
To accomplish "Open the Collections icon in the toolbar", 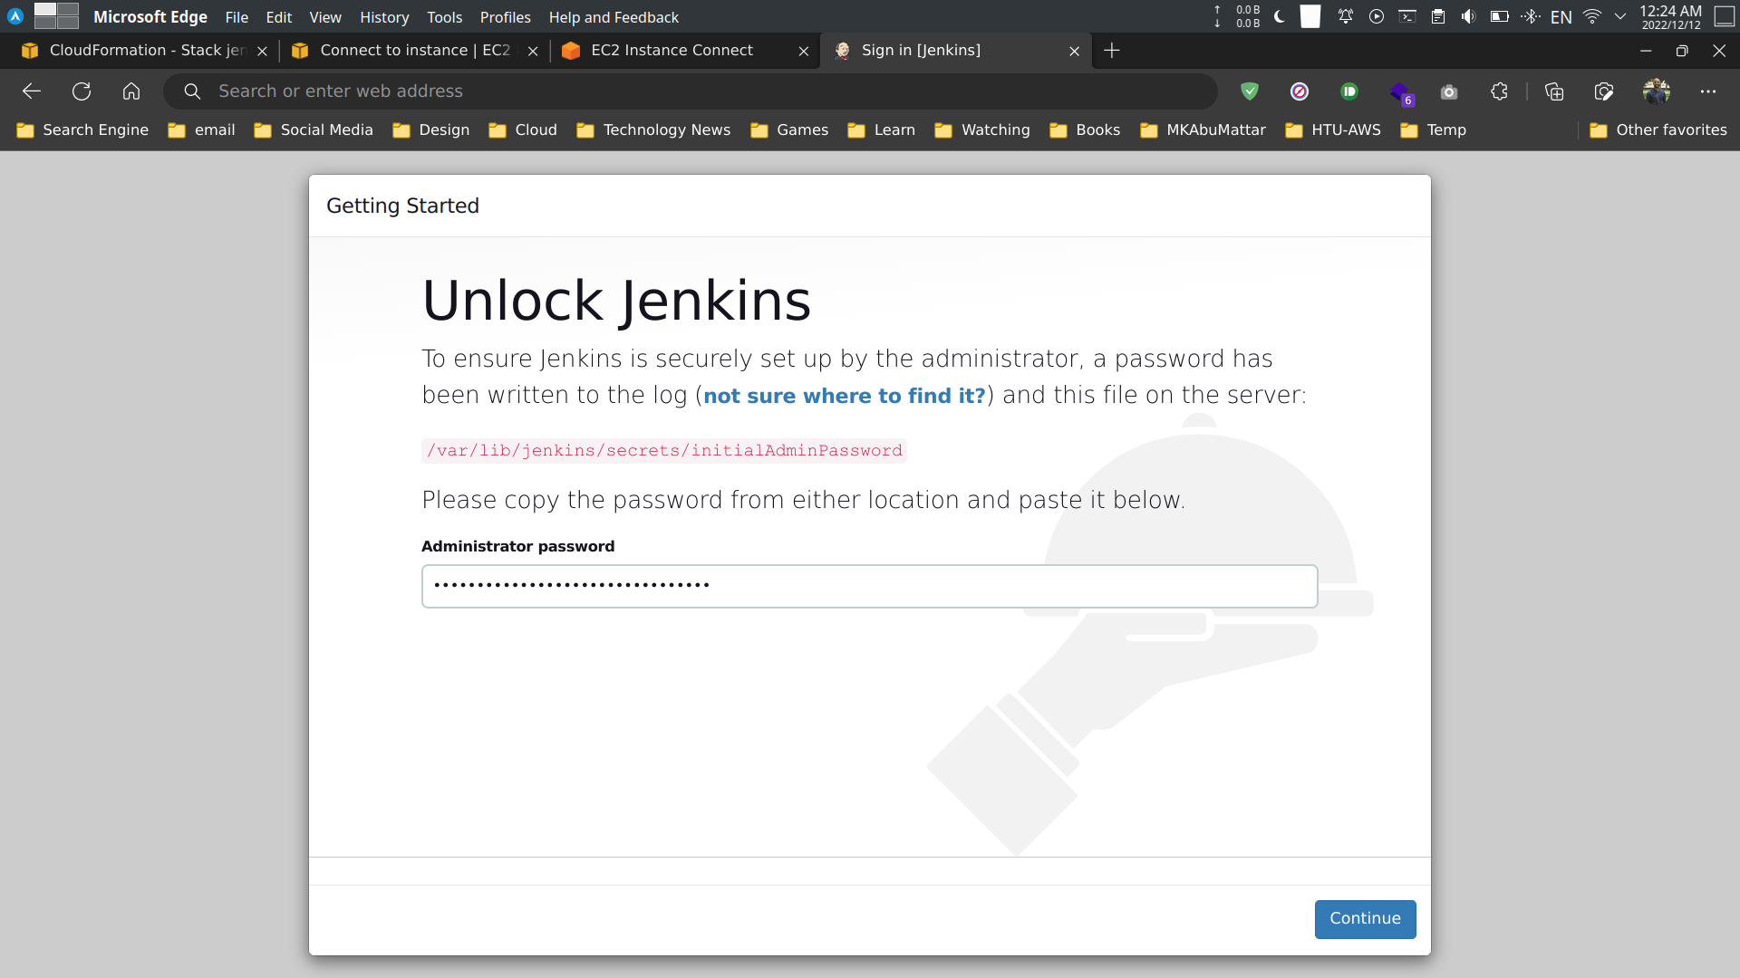I will coord(1555,91).
